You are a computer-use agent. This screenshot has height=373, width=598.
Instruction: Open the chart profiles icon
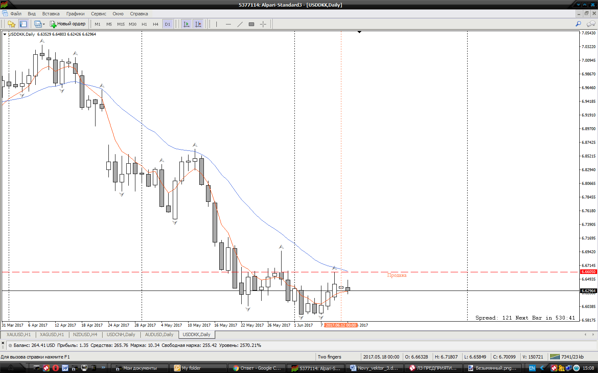[x=37, y=24]
